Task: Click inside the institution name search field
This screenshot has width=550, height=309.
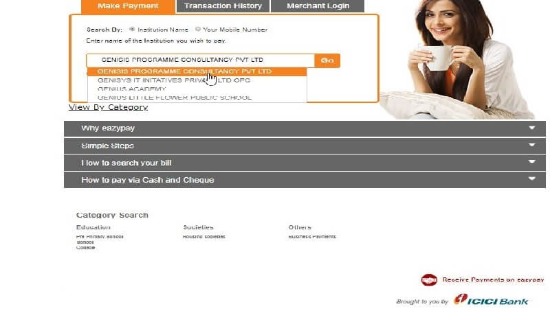Action: (x=199, y=60)
